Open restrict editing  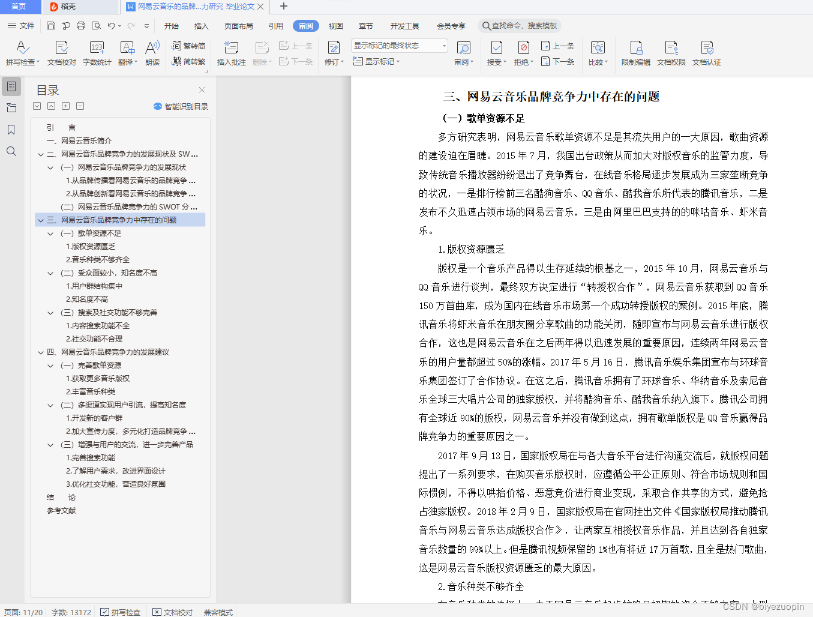point(635,53)
